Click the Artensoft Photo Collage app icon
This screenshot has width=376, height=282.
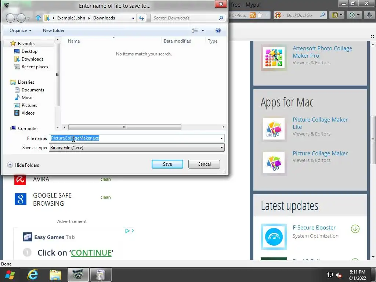coord(274,58)
